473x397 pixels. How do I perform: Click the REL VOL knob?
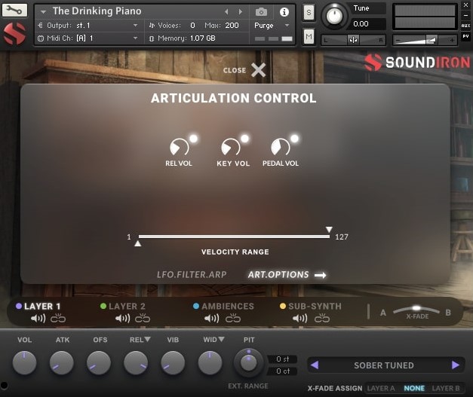point(179,148)
